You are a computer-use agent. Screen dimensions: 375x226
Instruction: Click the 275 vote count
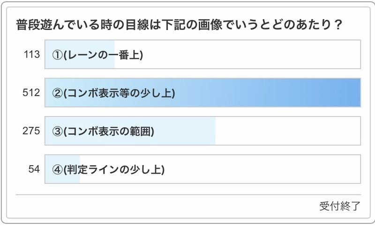pyautogui.click(x=31, y=131)
